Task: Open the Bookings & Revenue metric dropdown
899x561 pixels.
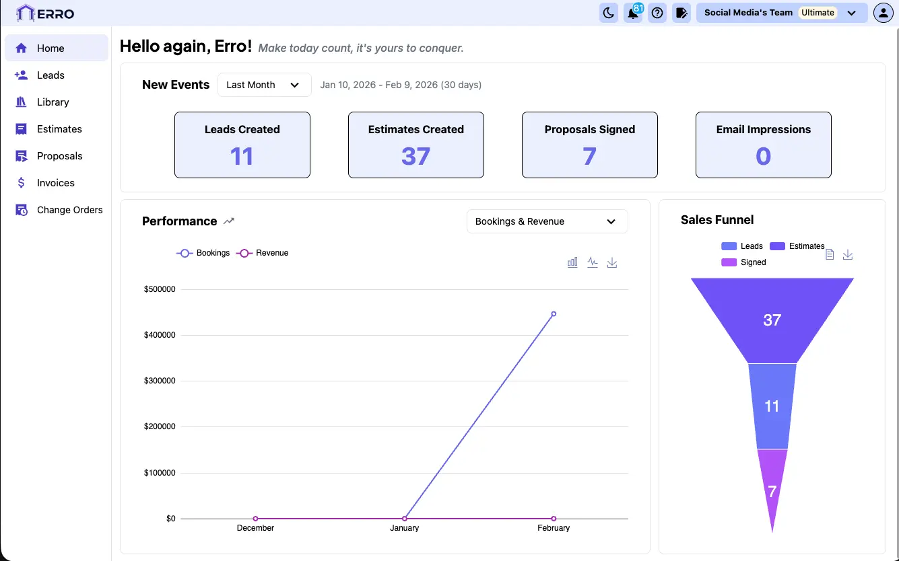Action: (547, 221)
